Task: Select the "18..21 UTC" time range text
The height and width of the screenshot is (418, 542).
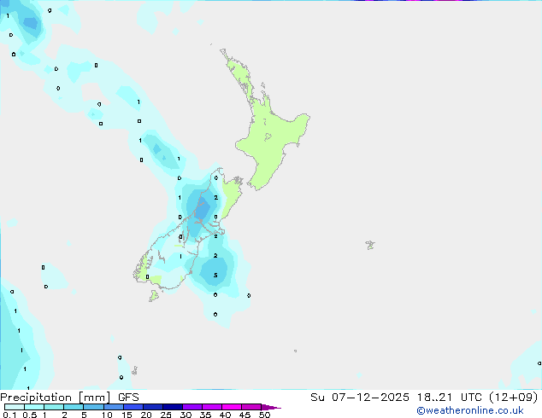Action: click(x=449, y=398)
